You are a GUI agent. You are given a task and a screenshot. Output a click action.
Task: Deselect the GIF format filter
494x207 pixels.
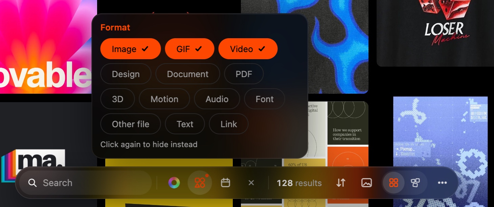(x=189, y=49)
